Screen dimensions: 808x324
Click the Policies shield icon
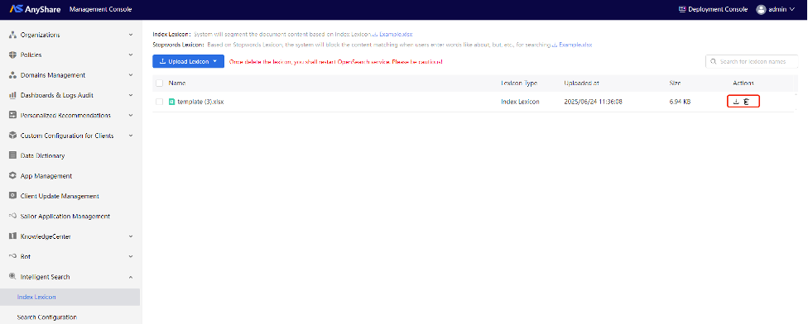point(13,55)
